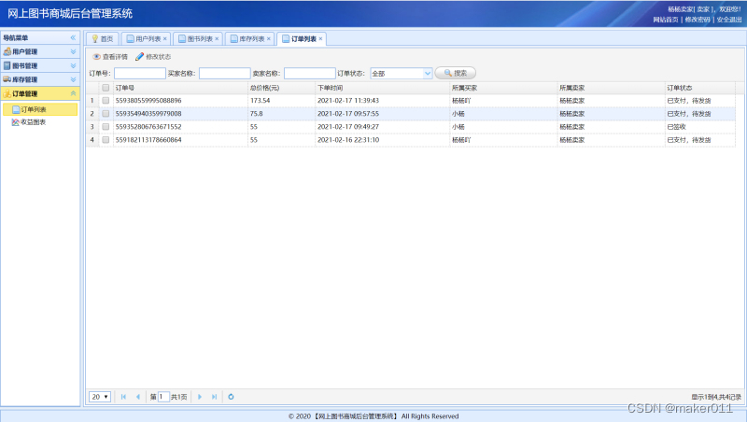Image resolution: width=747 pixels, height=422 pixels.
Task: Click the 买家名称 input field
Action: 224,74
